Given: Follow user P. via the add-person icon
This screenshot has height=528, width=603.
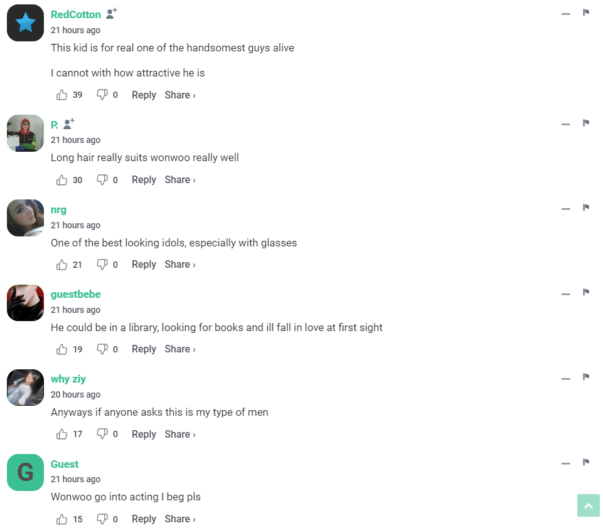Looking at the screenshot, I should [x=69, y=124].
